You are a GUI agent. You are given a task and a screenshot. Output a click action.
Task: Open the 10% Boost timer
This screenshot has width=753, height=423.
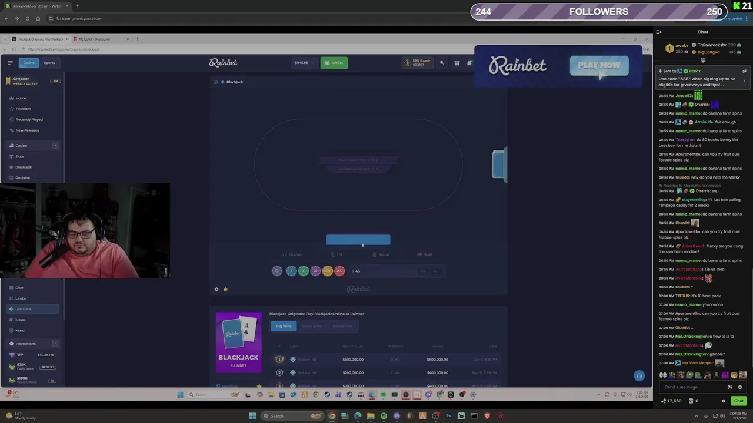pyautogui.click(x=418, y=63)
